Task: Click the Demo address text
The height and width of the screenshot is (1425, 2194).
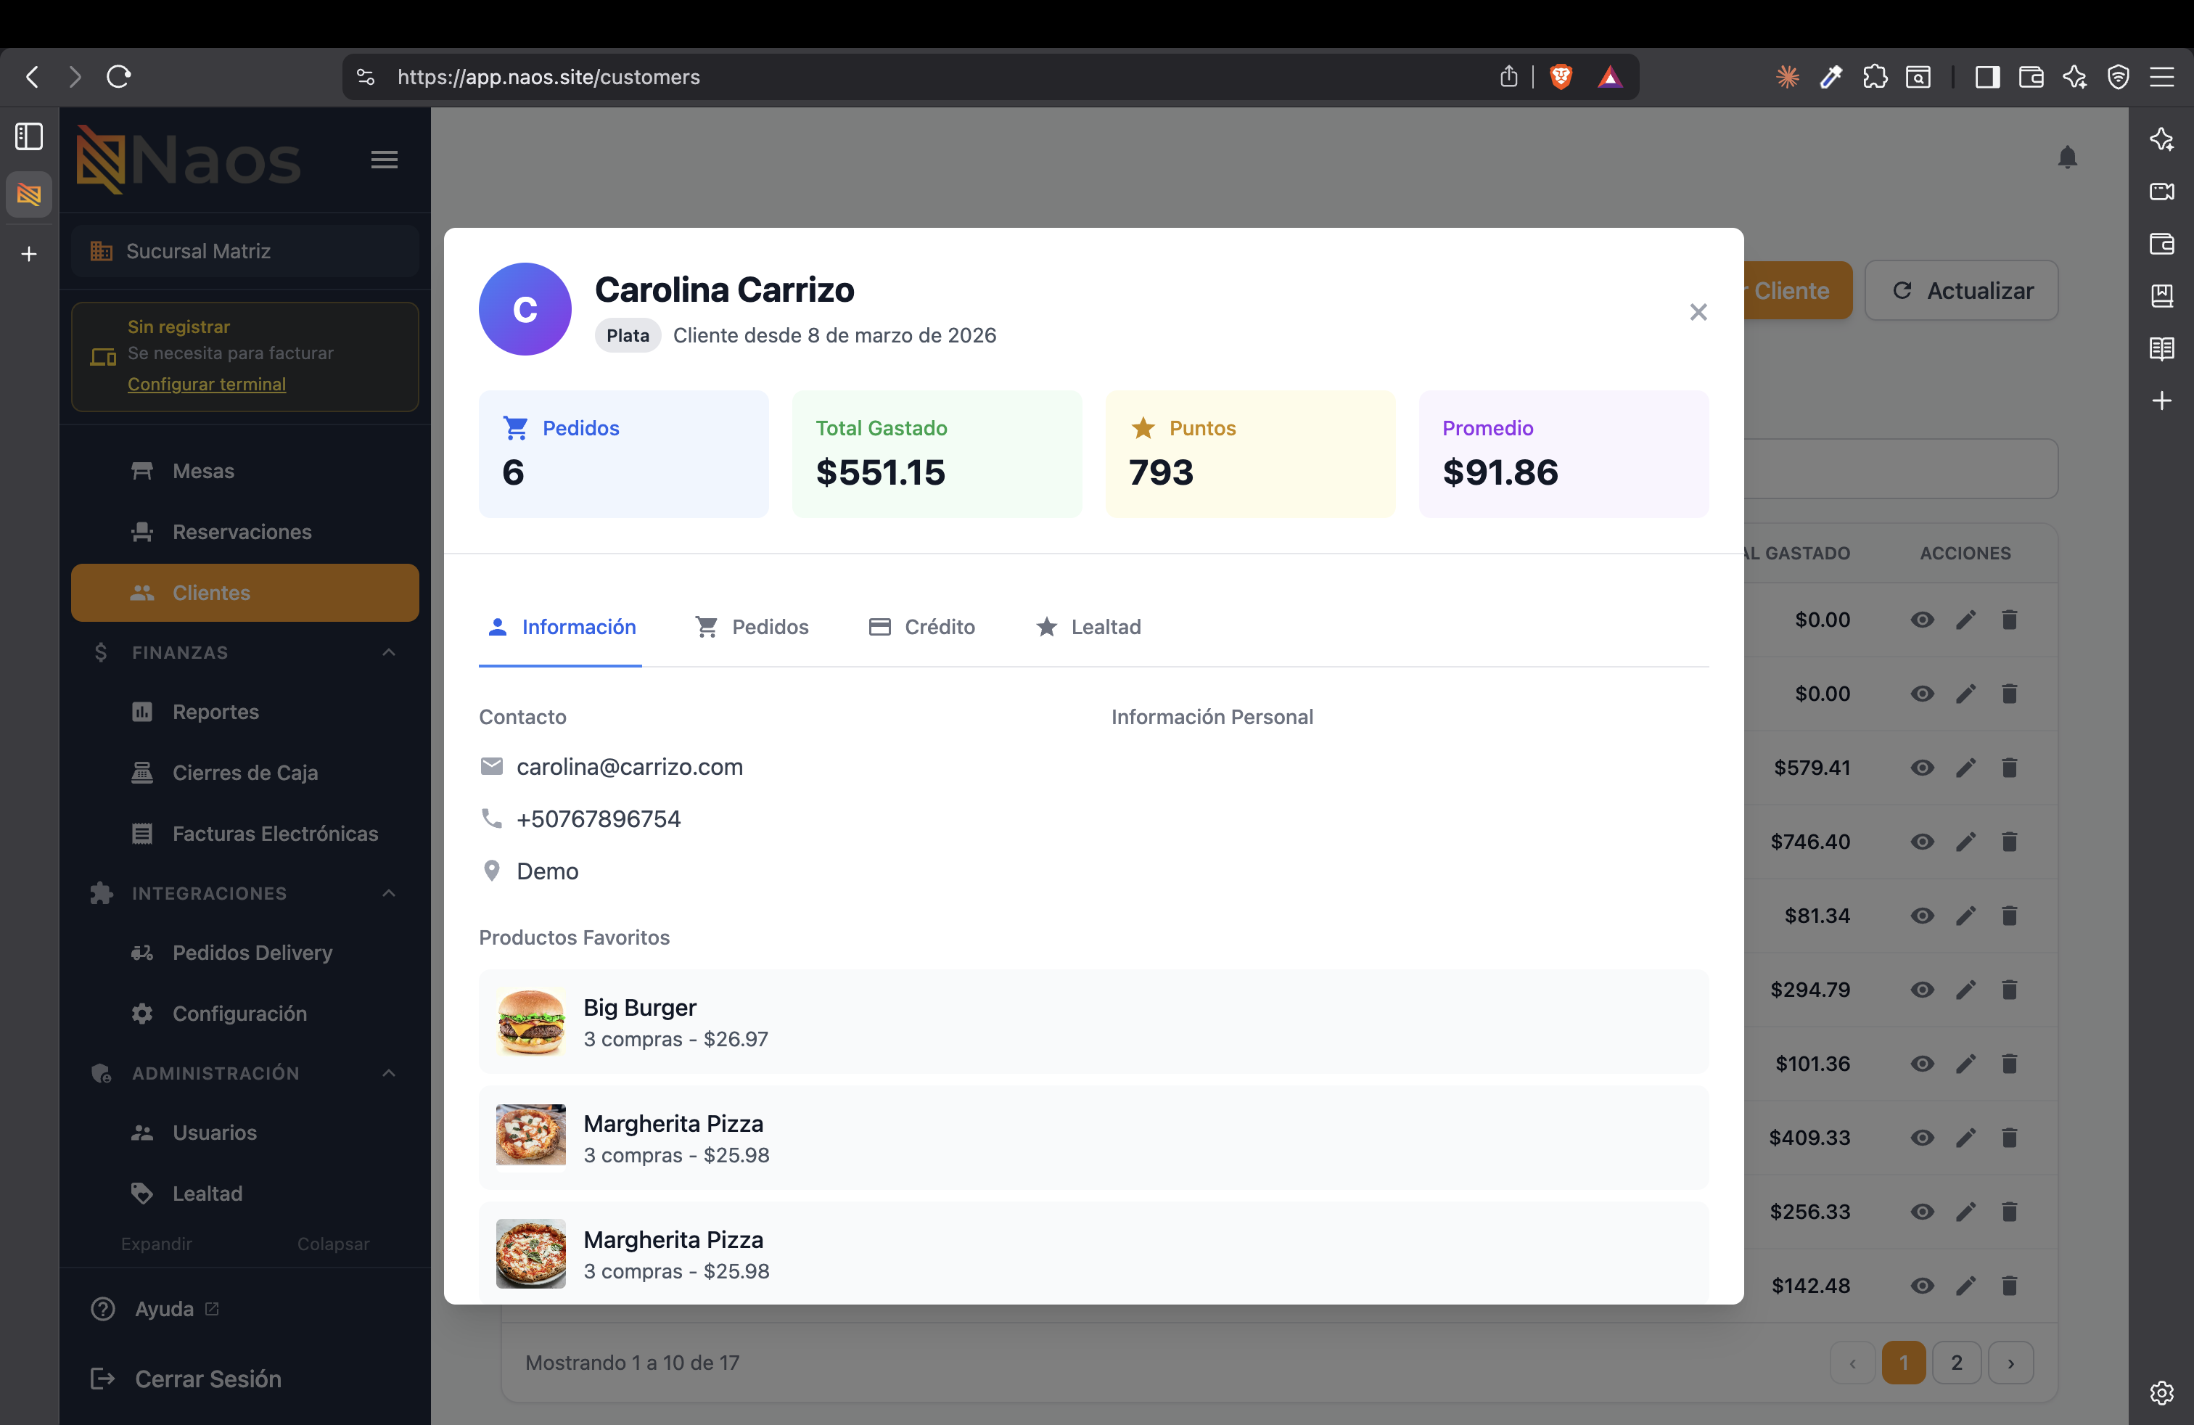Action: (548, 871)
